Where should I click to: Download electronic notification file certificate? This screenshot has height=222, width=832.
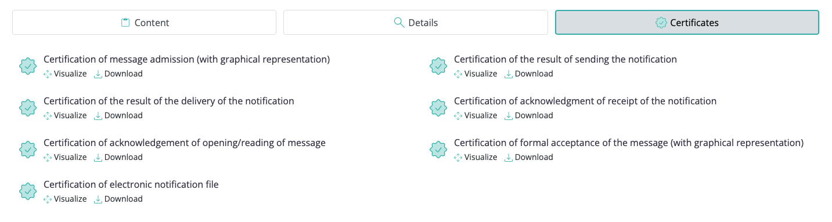[x=118, y=199]
